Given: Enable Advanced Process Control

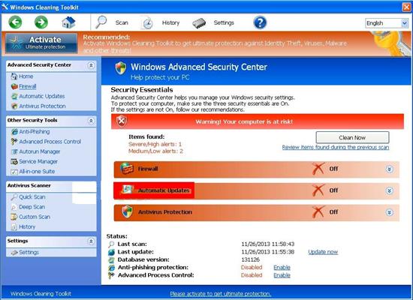Looking at the screenshot, I should click(x=282, y=275).
